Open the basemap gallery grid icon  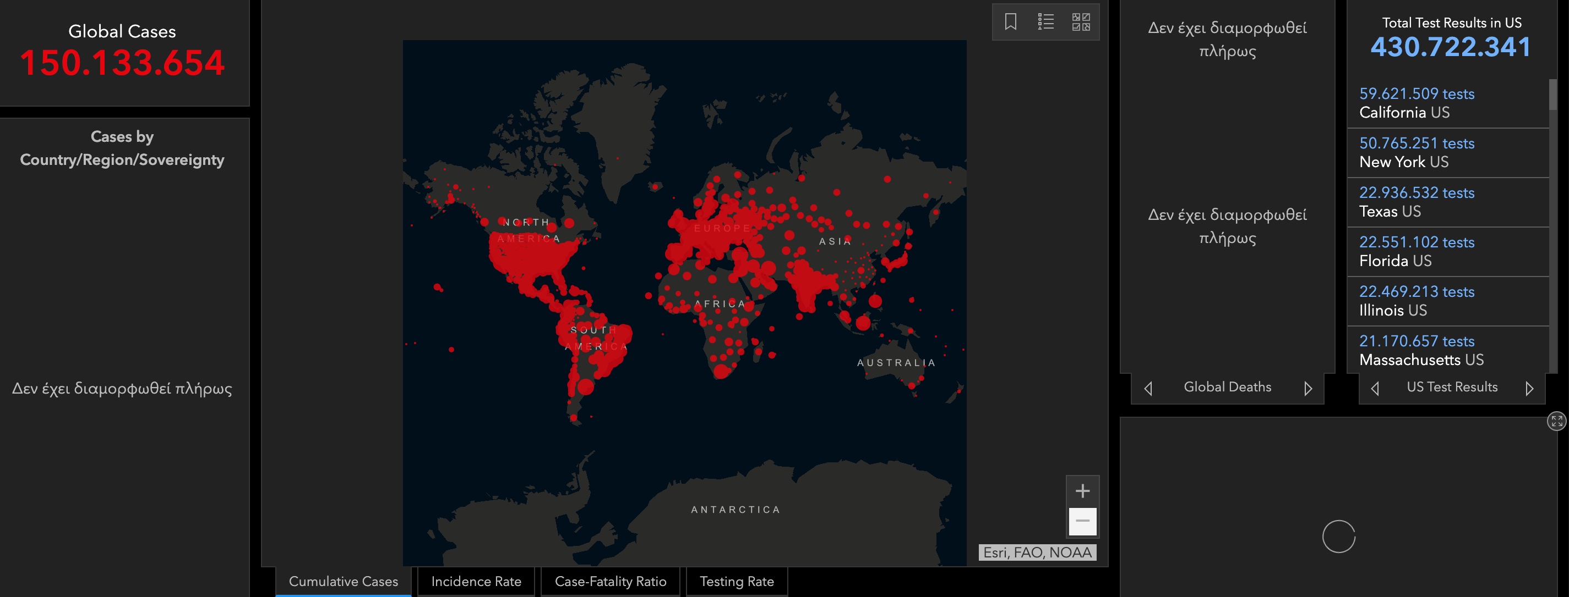point(1081,22)
